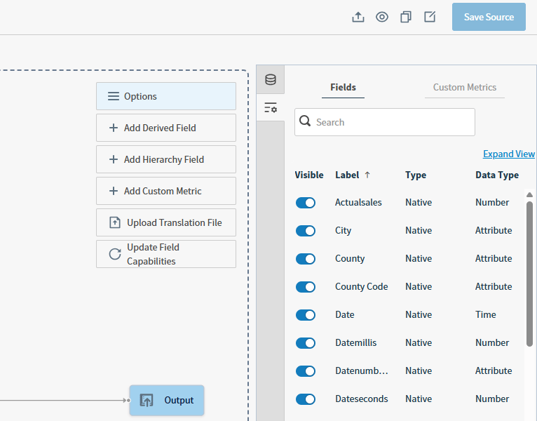Click the edit pencil icon
Viewport: 537px width, 421px height.
click(430, 16)
